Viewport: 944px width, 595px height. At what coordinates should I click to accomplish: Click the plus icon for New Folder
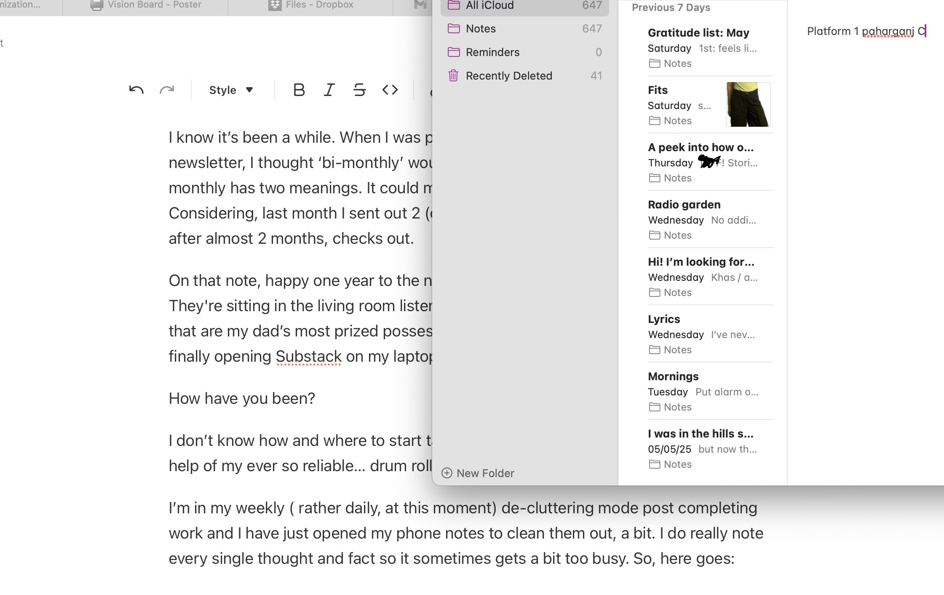coord(447,473)
